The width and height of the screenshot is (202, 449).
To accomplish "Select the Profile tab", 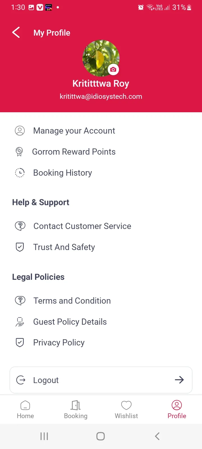I will (177, 410).
